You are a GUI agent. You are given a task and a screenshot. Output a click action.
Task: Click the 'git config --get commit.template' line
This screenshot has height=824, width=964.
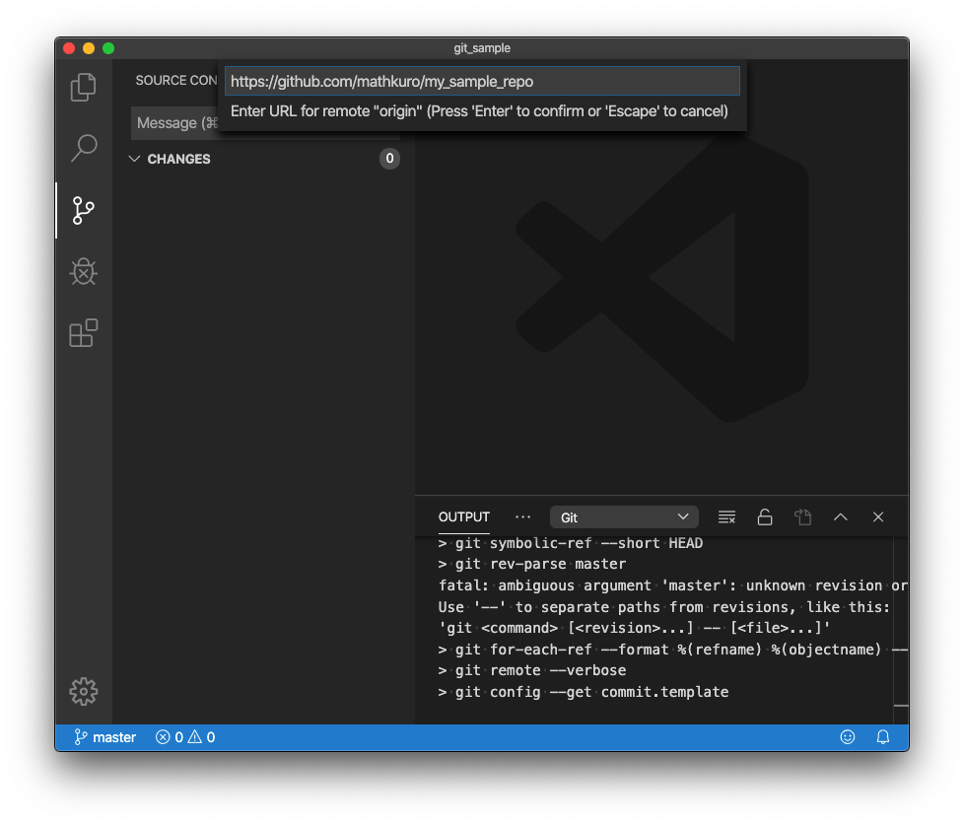584,692
